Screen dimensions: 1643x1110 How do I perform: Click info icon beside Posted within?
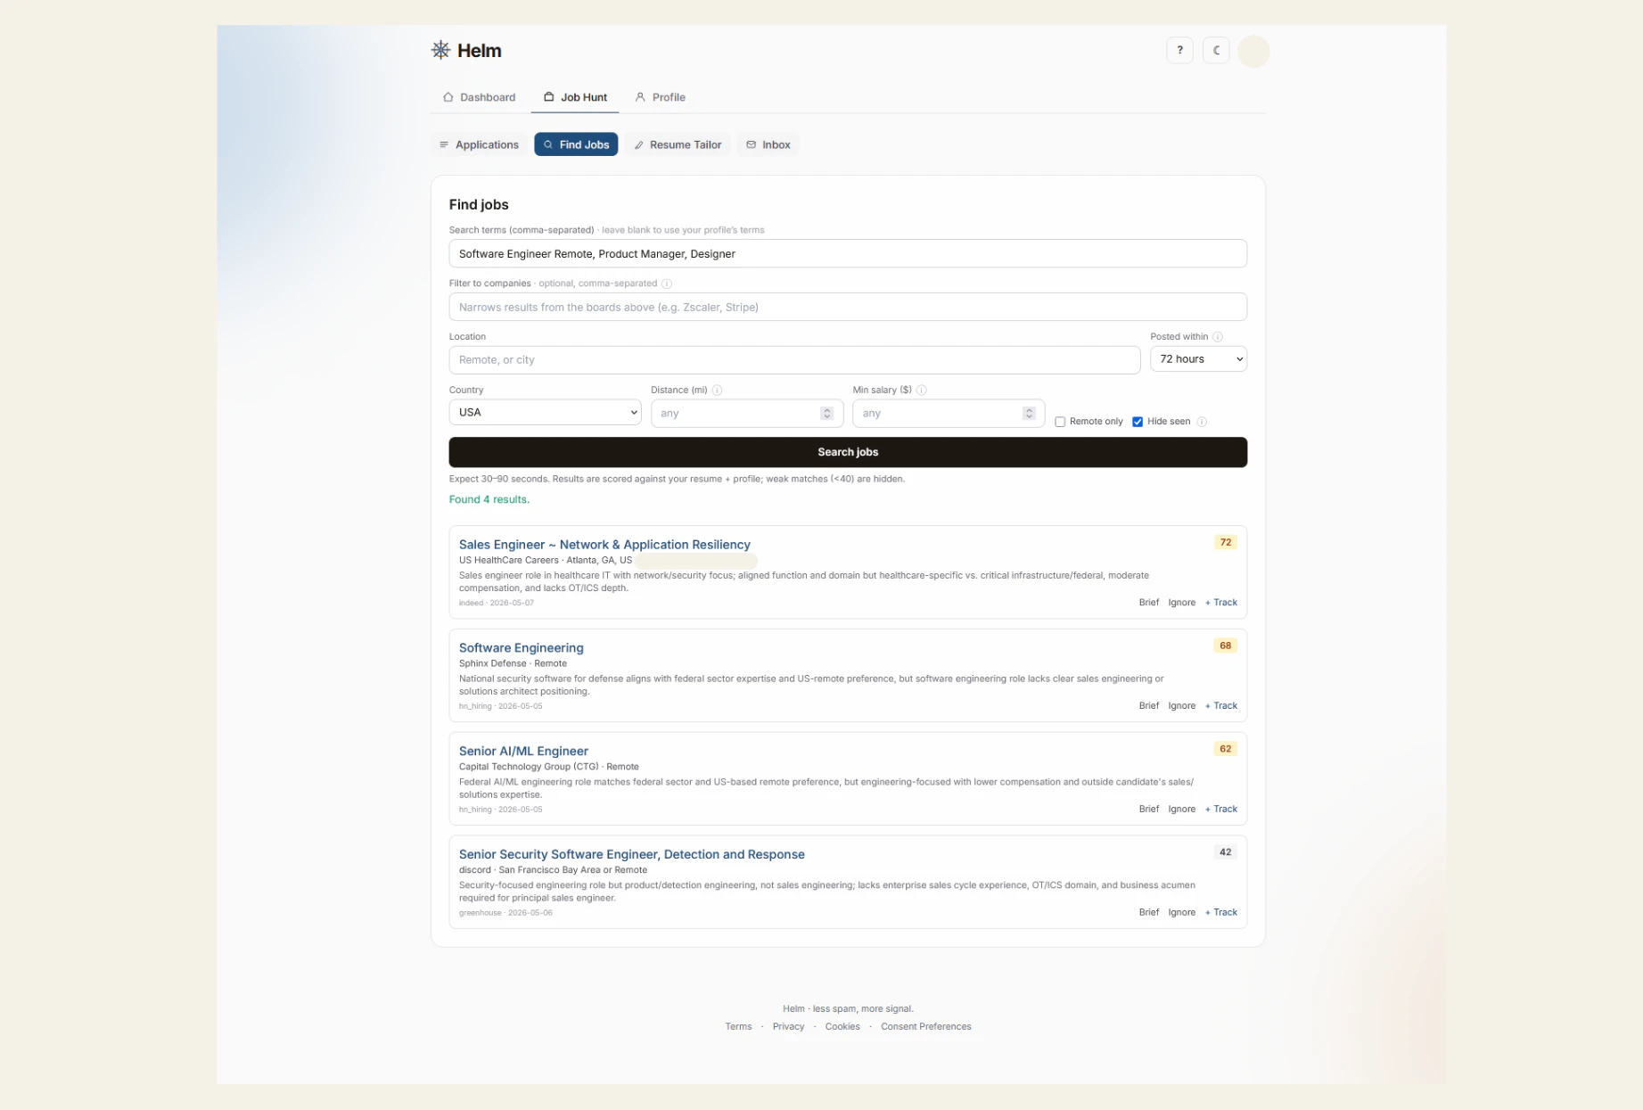click(x=1218, y=337)
